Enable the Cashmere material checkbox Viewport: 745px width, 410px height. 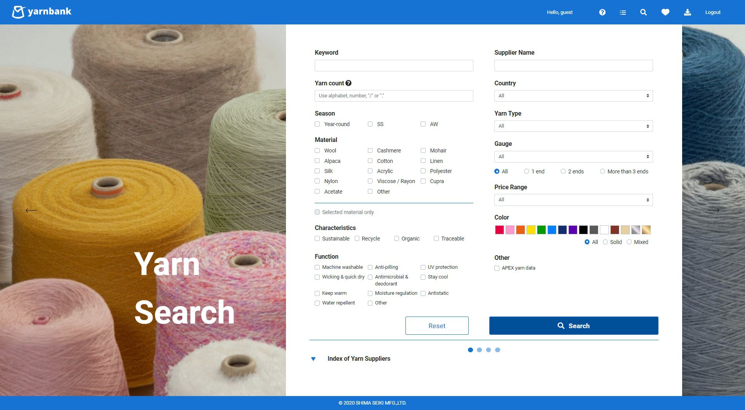[x=370, y=151]
